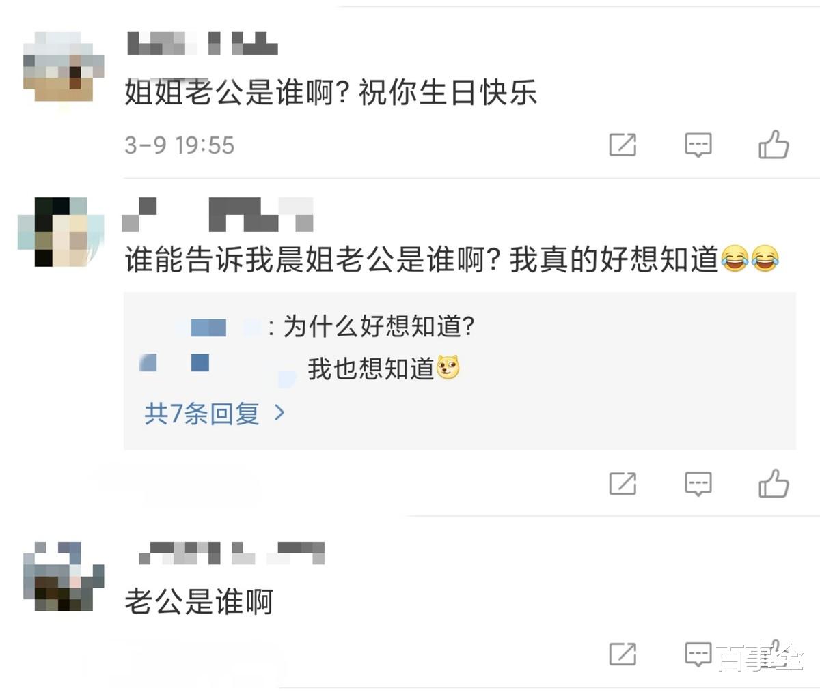Like the reply 我也想知道

(x=374, y=365)
